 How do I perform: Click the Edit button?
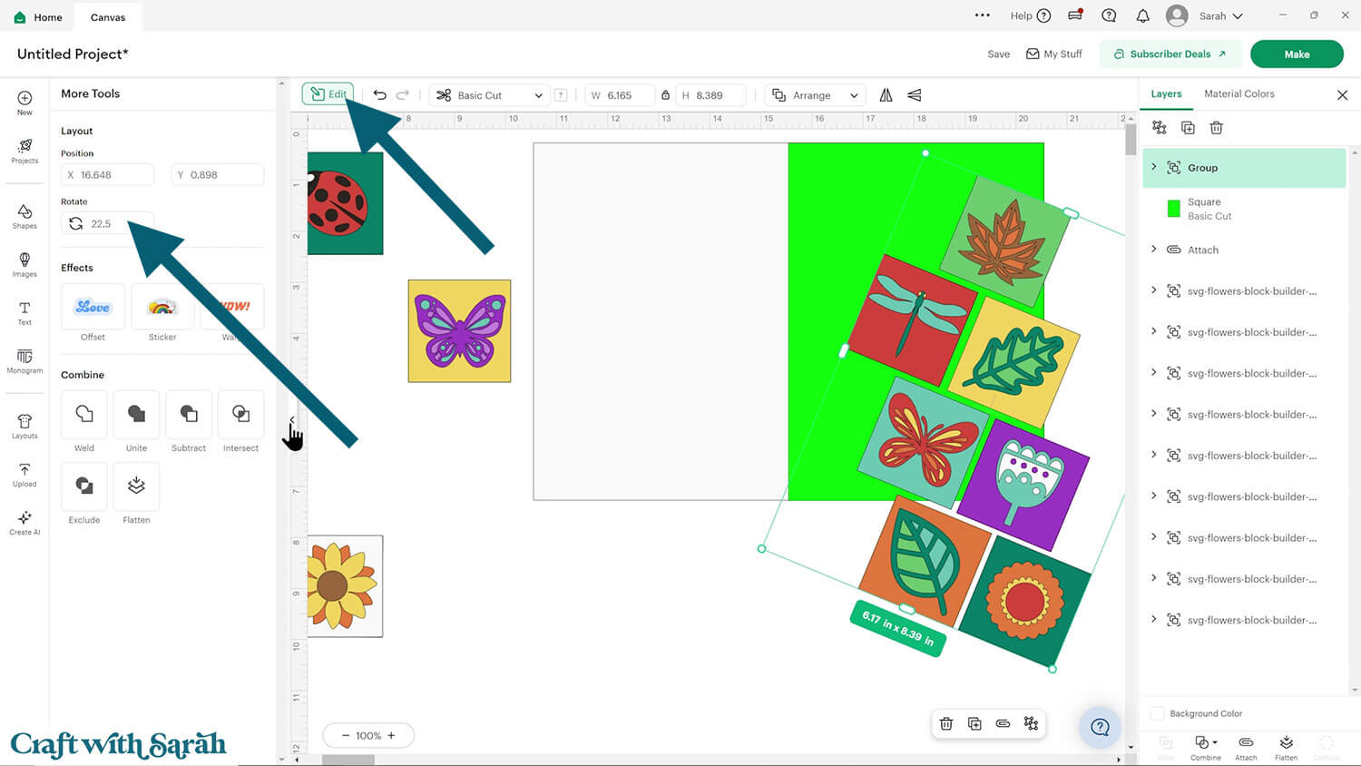click(328, 94)
